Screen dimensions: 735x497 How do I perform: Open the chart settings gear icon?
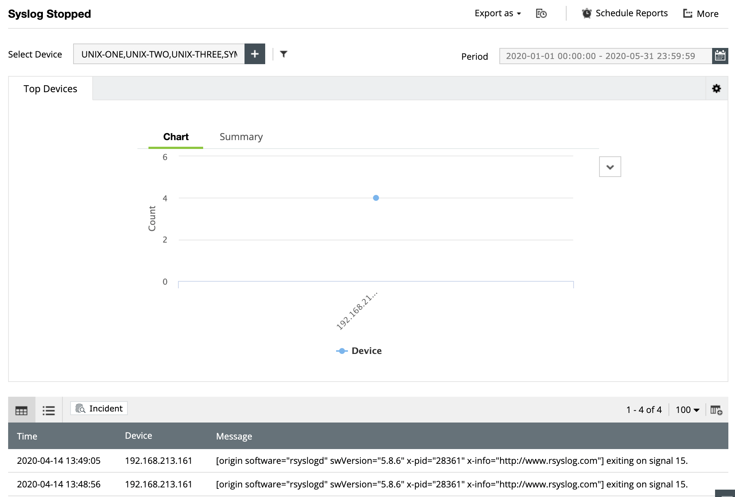click(x=716, y=88)
